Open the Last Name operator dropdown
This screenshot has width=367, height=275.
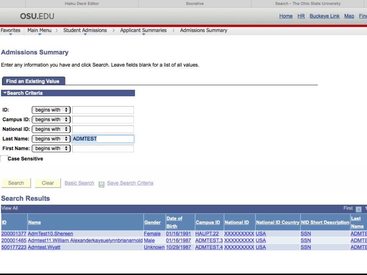coord(51,139)
